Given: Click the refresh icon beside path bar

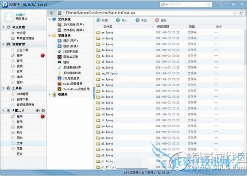Looking at the screenshot, I should [242, 13].
